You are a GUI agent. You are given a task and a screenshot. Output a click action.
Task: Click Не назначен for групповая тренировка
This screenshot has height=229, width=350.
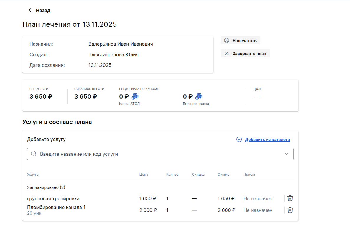coord(258,198)
